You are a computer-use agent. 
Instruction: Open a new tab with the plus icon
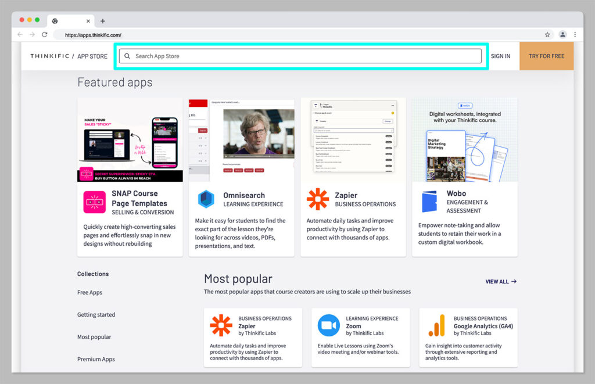tap(103, 21)
